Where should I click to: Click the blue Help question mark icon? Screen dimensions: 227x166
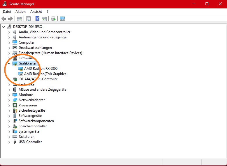tap(38, 19)
